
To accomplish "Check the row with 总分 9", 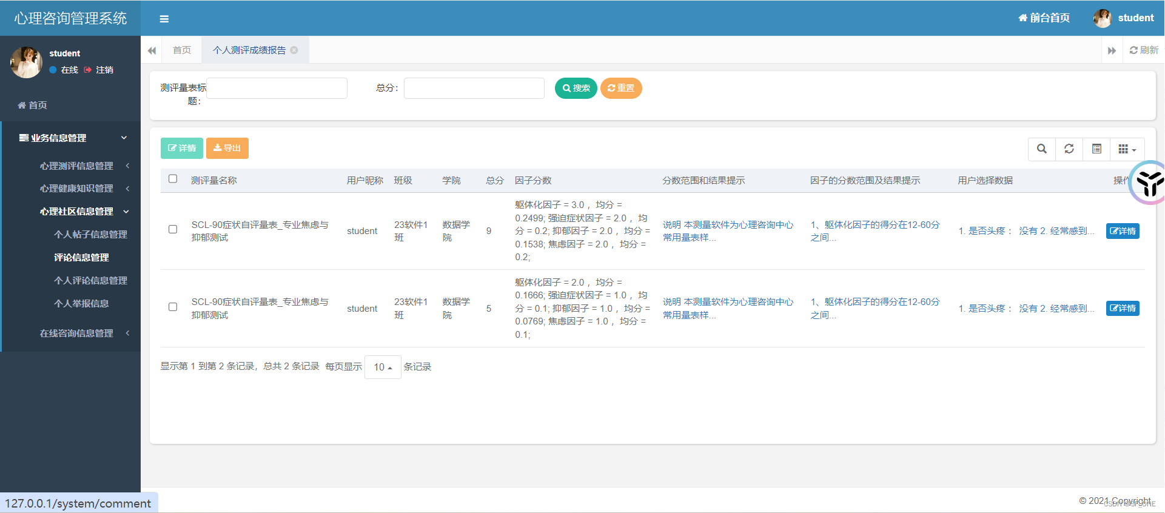I will point(173,229).
